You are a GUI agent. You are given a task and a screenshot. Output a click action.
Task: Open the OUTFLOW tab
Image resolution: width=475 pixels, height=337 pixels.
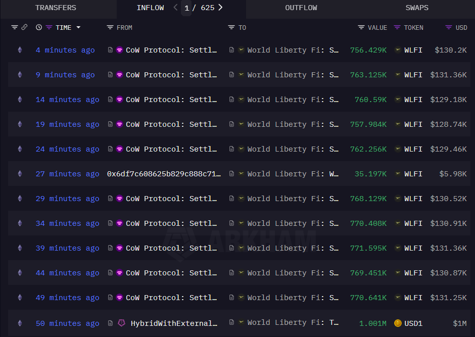pos(301,8)
